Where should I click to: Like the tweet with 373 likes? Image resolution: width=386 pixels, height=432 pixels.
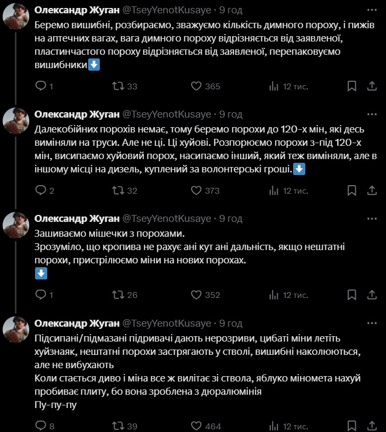[196, 190]
